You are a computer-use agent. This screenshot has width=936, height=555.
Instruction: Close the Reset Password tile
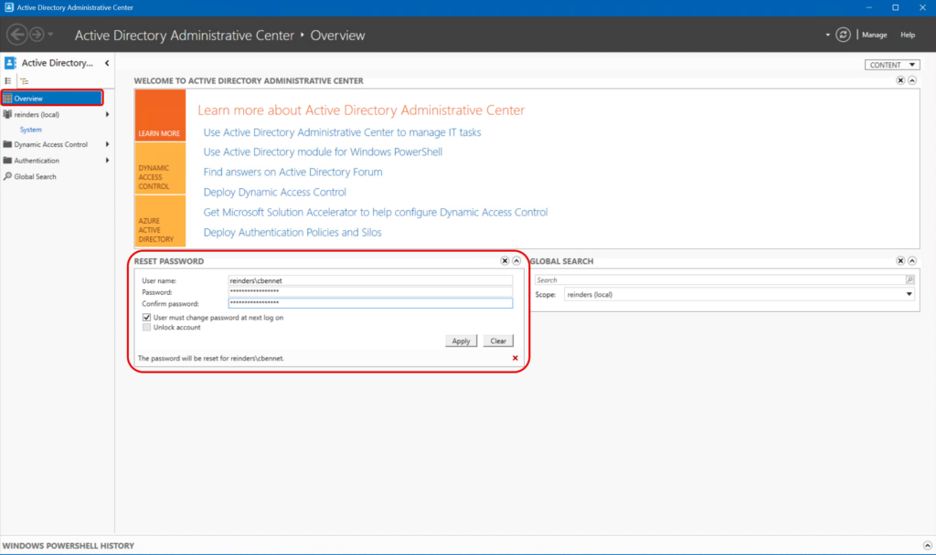(505, 261)
